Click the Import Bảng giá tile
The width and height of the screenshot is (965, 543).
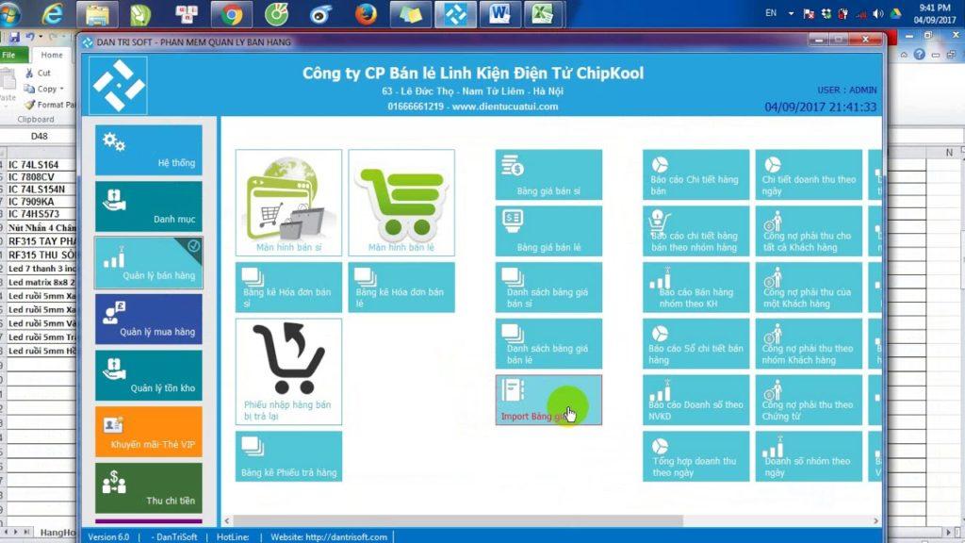[x=548, y=400]
